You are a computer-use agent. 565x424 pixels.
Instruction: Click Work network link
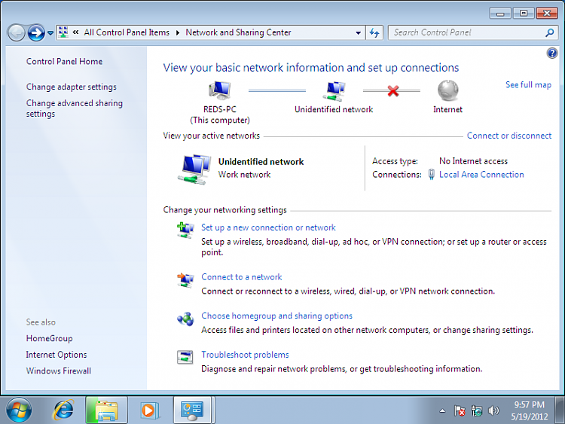pos(244,175)
